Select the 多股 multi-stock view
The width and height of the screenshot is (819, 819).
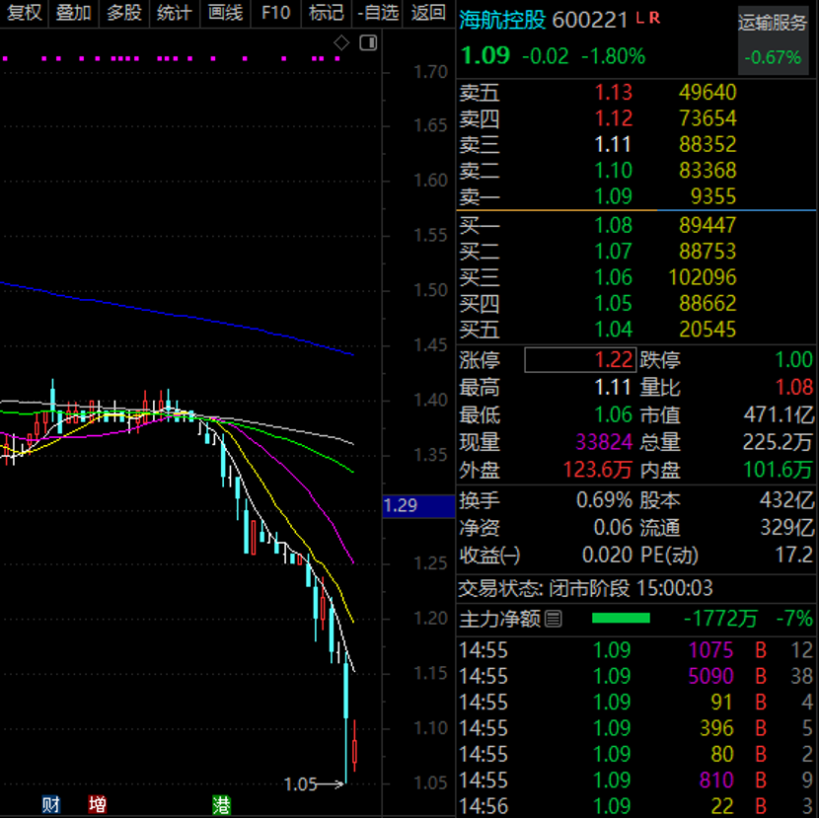coord(124,13)
